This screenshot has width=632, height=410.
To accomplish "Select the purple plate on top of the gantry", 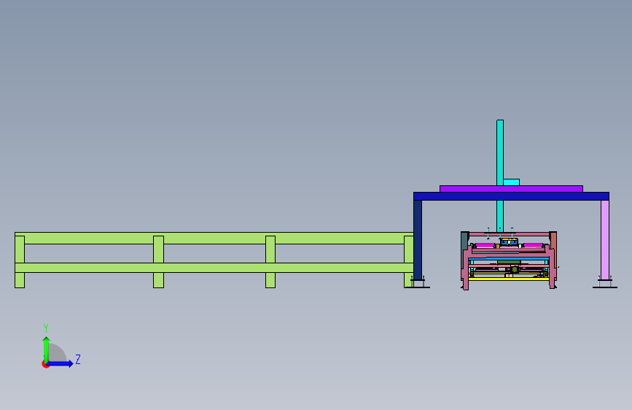I will (511, 189).
